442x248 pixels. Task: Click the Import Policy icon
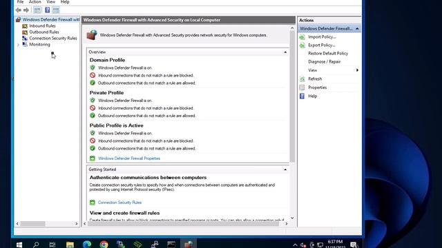pyautogui.click(x=302, y=37)
